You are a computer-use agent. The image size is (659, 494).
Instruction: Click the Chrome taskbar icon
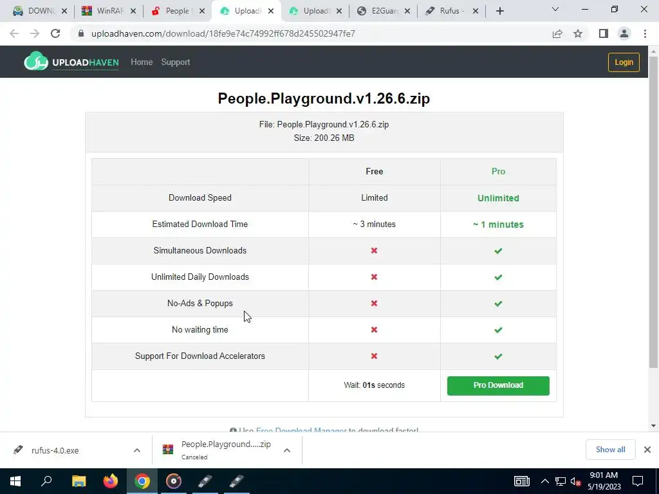[x=142, y=481]
